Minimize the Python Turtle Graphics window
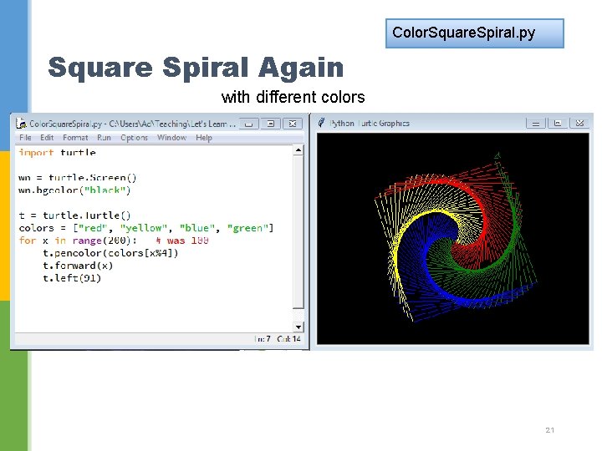The width and height of the screenshot is (602, 451). coord(536,123)
